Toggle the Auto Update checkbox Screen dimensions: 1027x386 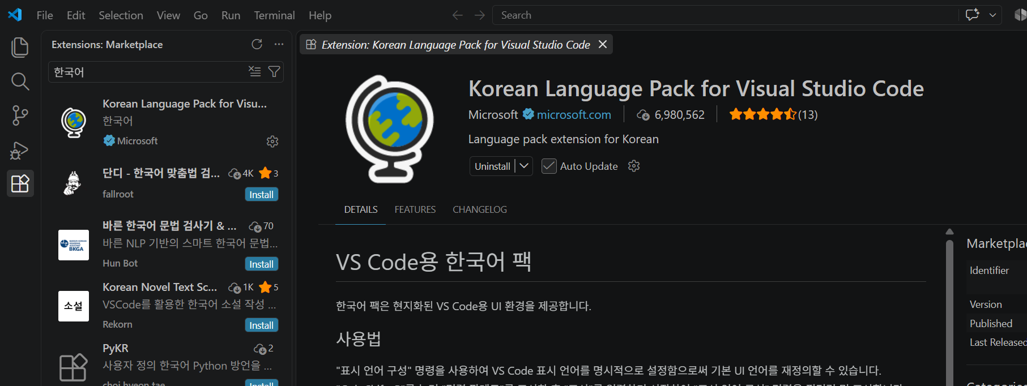[549, 166]
